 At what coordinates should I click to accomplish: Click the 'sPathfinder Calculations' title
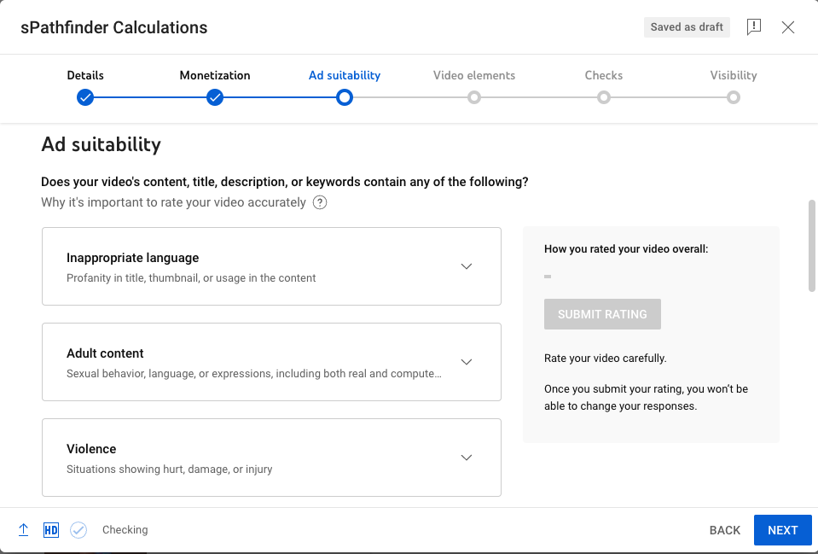tap(114, 27)
